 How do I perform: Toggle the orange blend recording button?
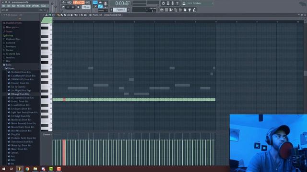[82, 2]
